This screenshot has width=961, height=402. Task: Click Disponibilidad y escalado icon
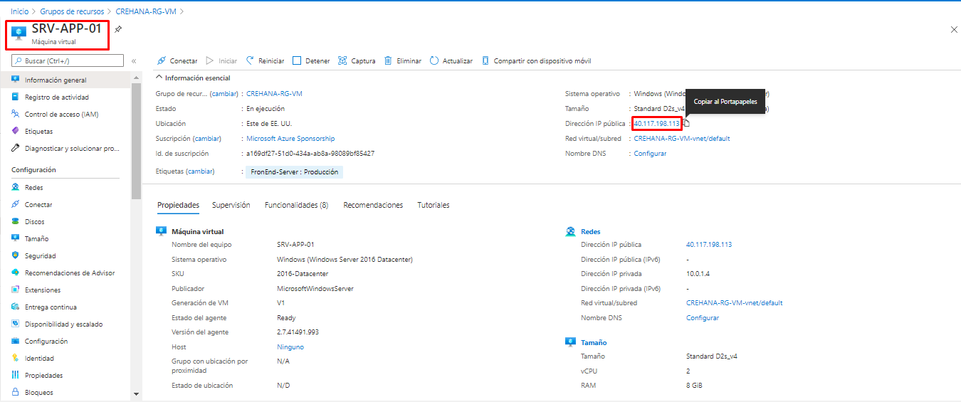pyautogui.click(x=16, y=324)
